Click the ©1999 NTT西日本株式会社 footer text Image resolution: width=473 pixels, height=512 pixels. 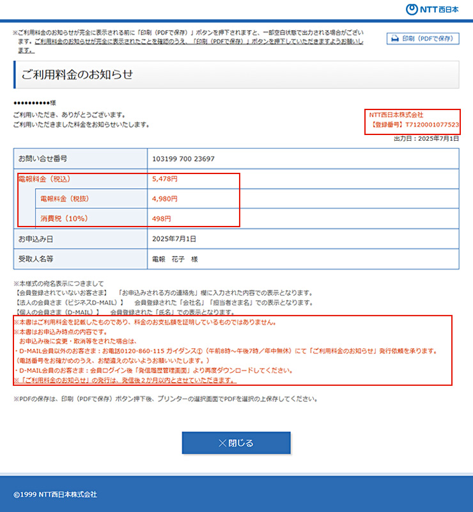pos(55,495)
